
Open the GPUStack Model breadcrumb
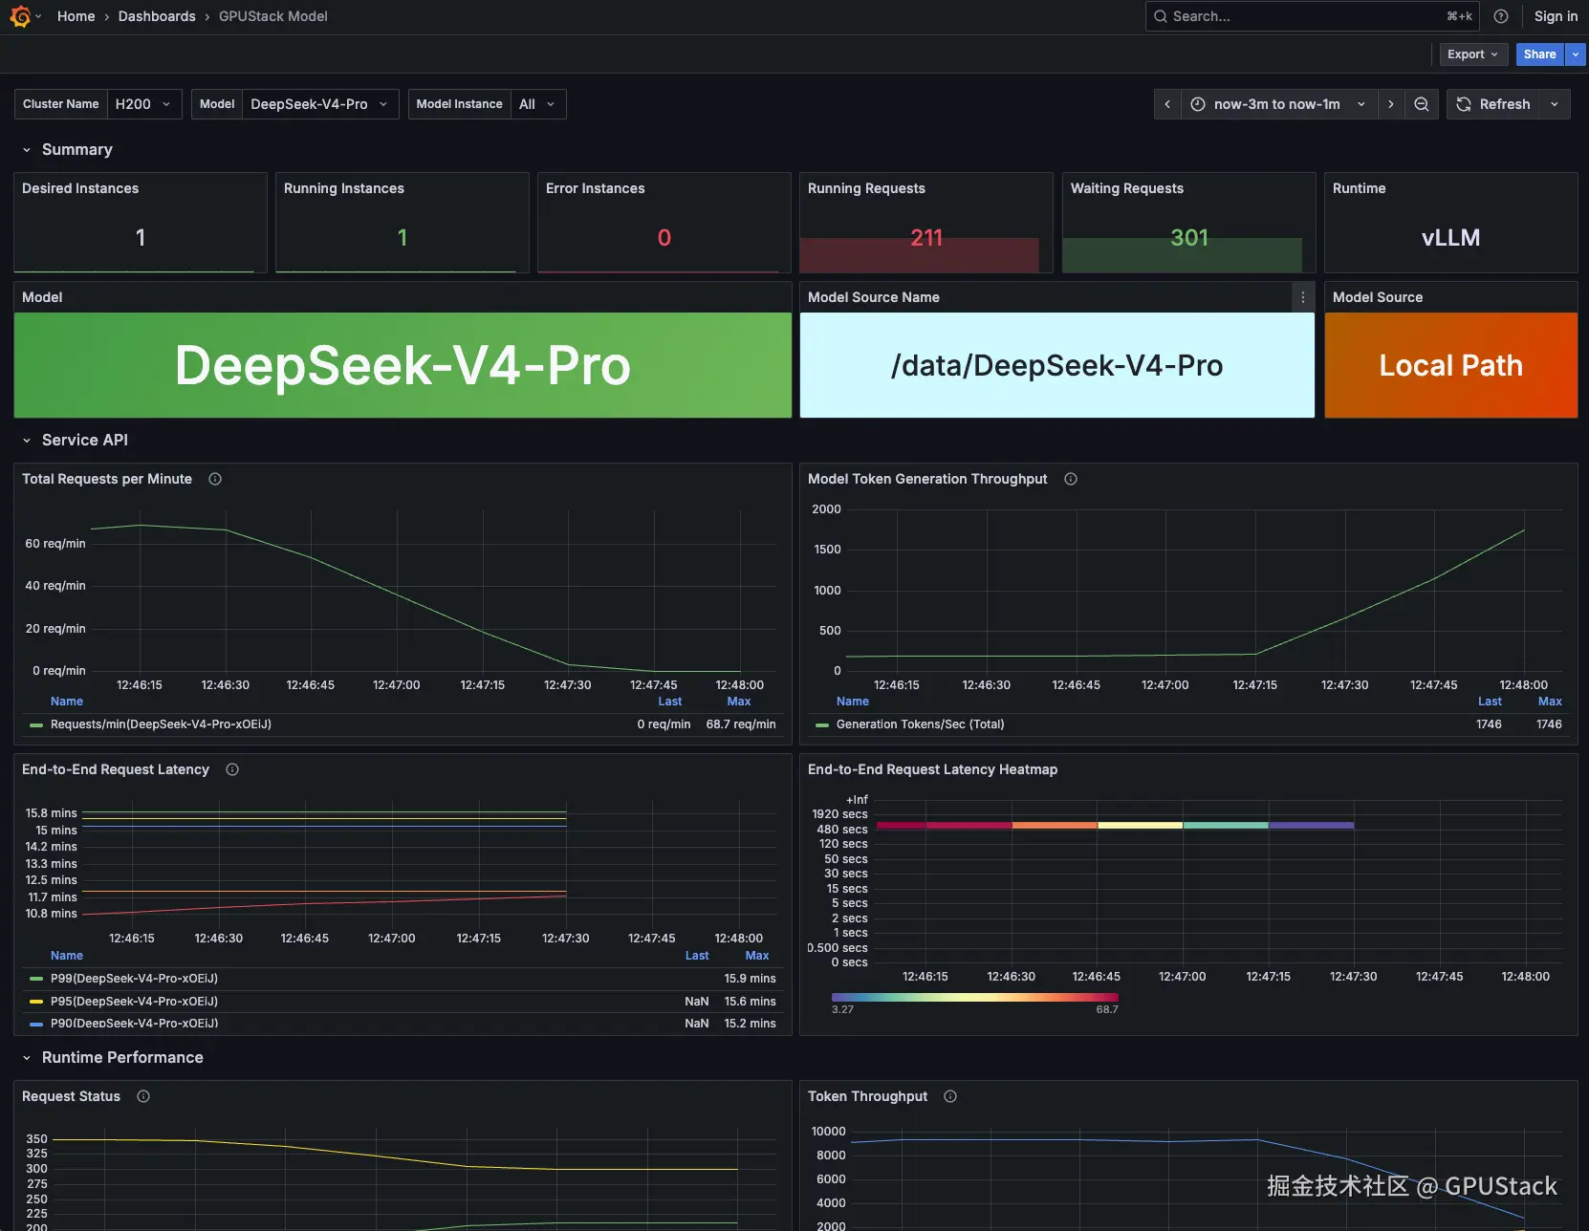pos(273,16)
